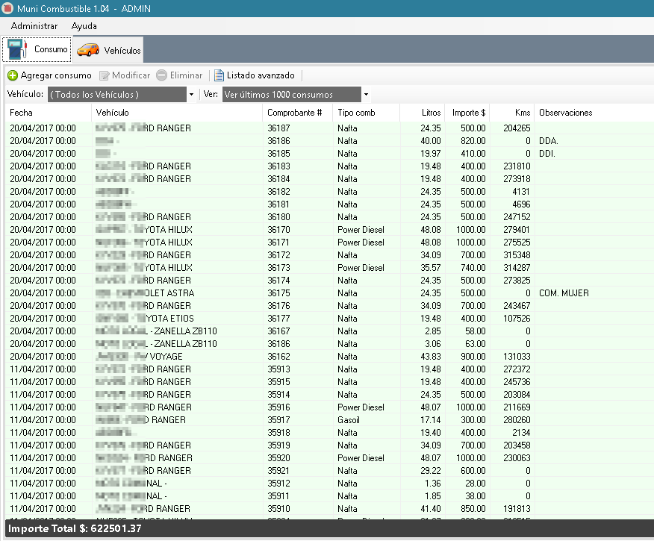Sort by the Observaciones column header
Screen dimensions: 654x541
click(594, 113)
